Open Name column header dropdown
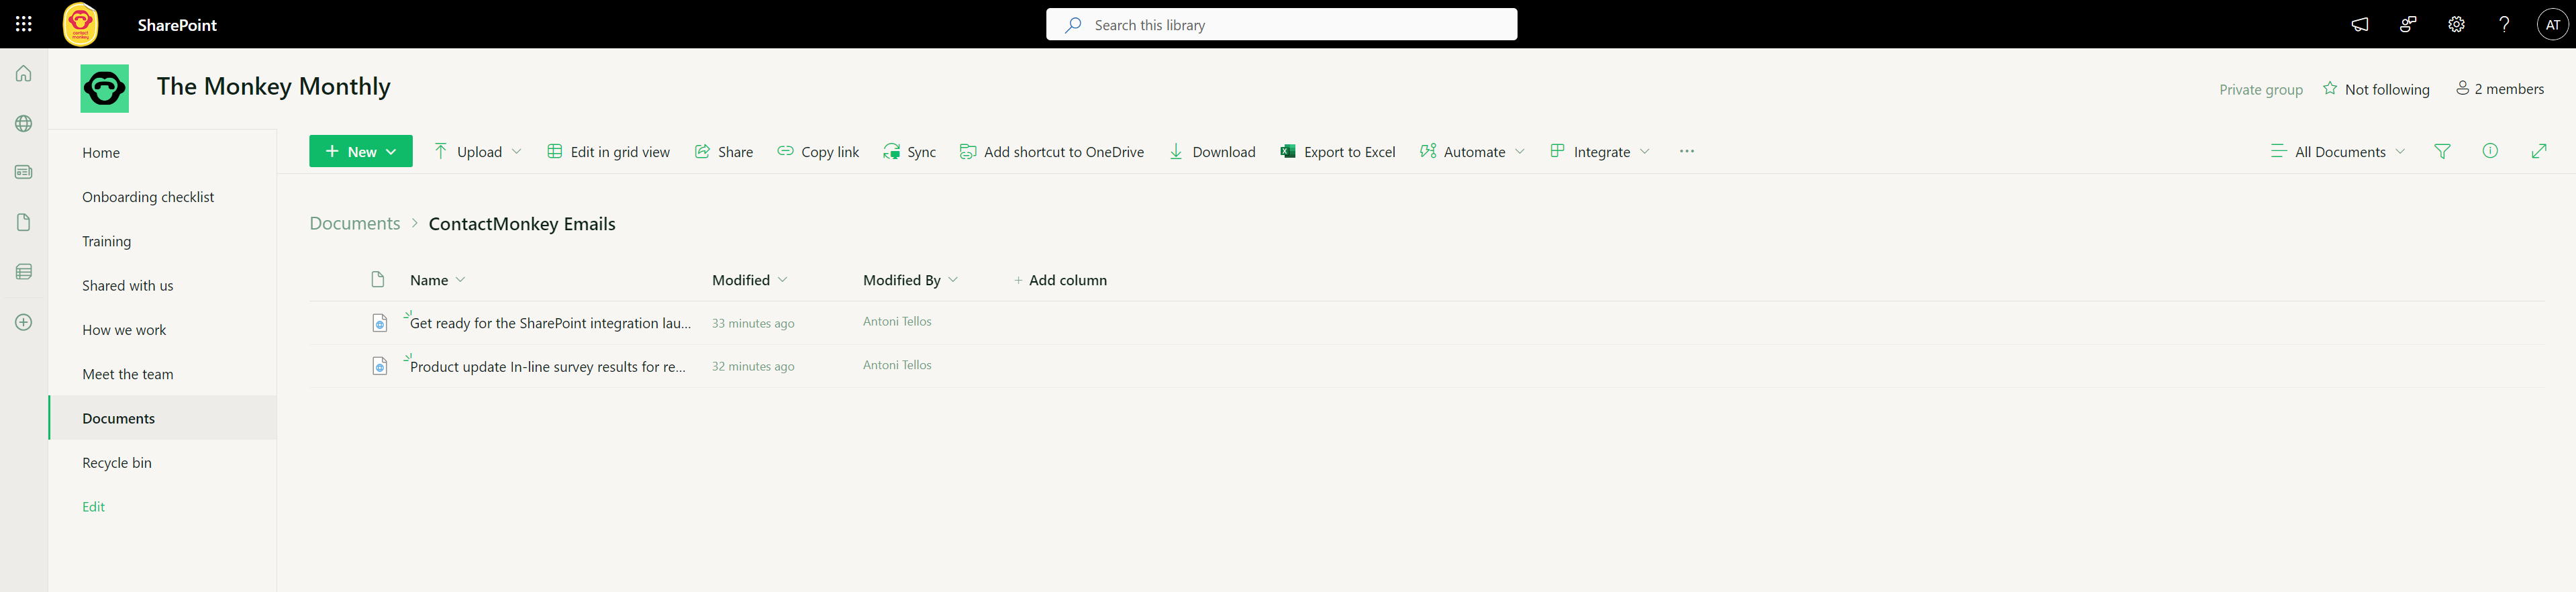The height and width of the screenshot is (592, 2576). click(437, 280)
